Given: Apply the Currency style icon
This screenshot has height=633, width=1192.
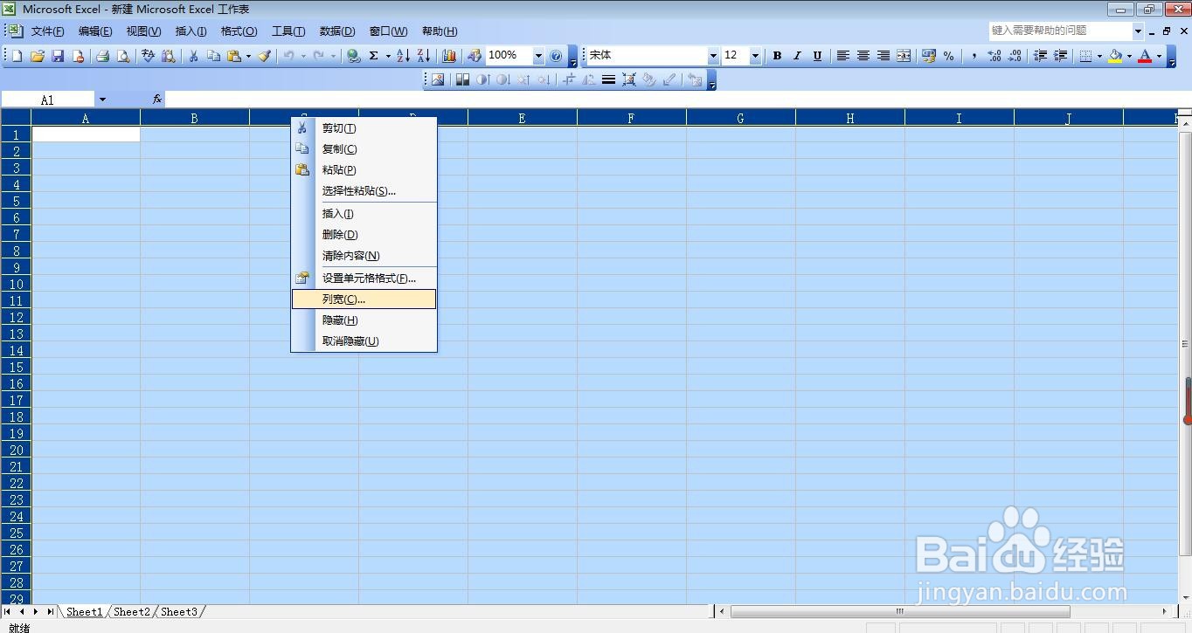Looking at the screenshot, I should [928, 56].
